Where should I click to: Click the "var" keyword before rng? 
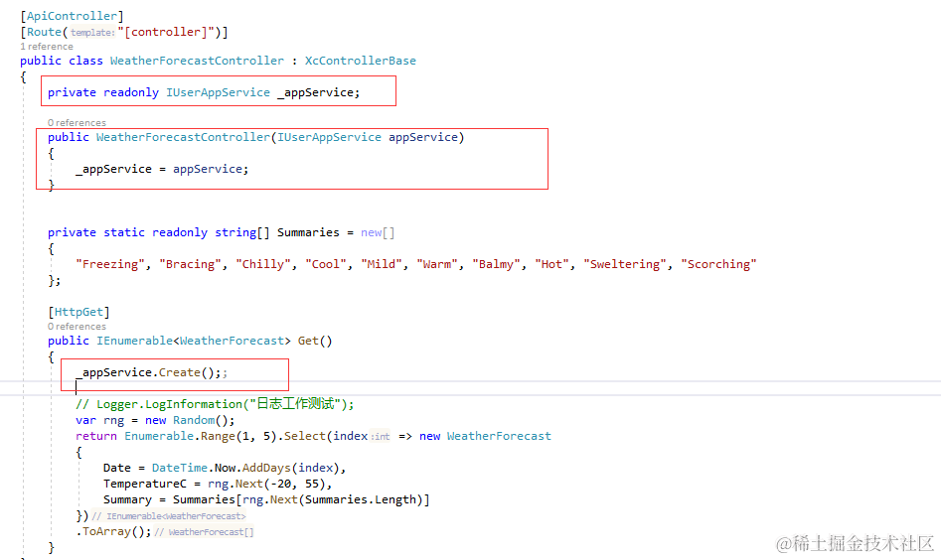[x=85, y=420]
